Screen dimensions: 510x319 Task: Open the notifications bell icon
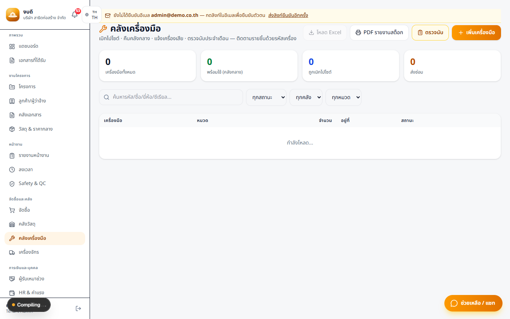point(75,15)
